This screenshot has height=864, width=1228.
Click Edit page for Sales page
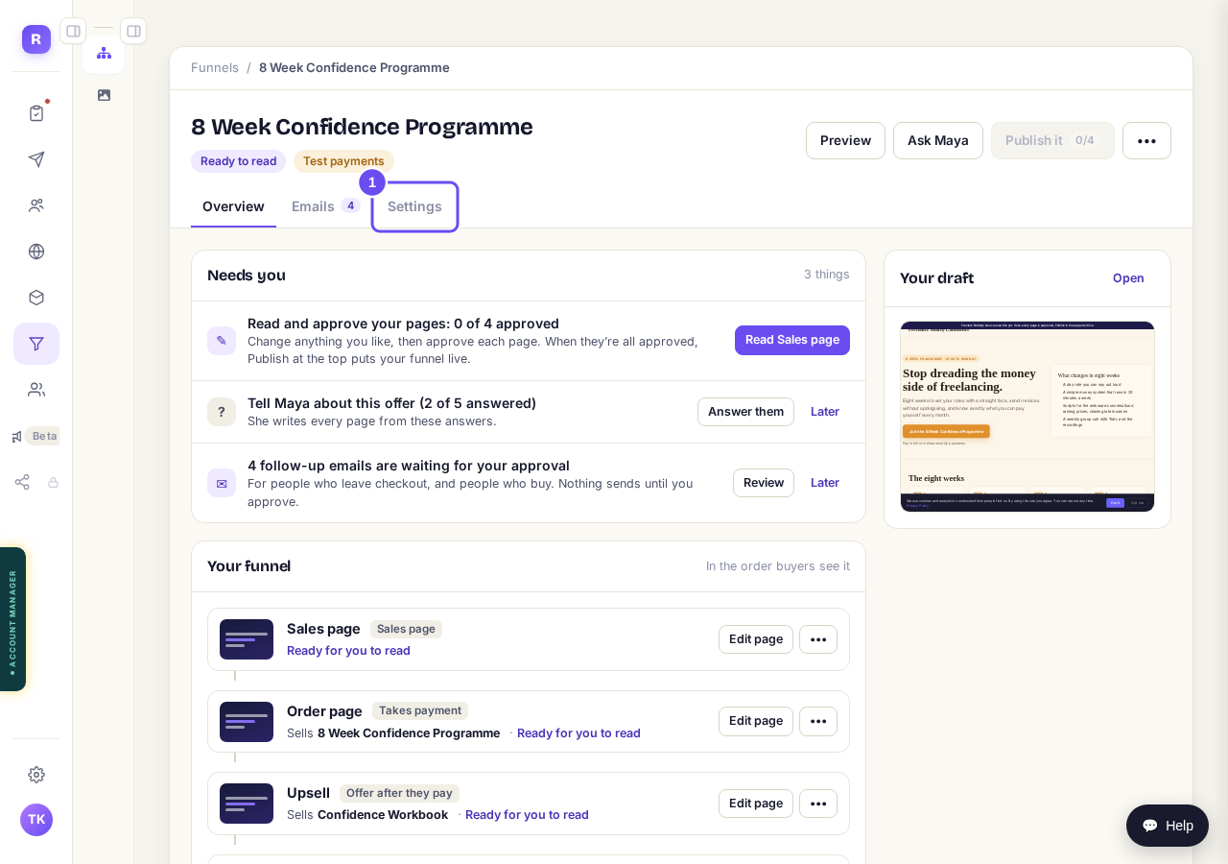756,639
